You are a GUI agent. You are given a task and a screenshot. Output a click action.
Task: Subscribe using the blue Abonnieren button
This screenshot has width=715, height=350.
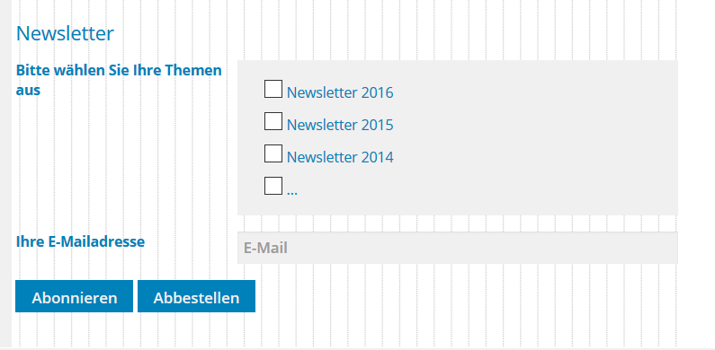75,296
